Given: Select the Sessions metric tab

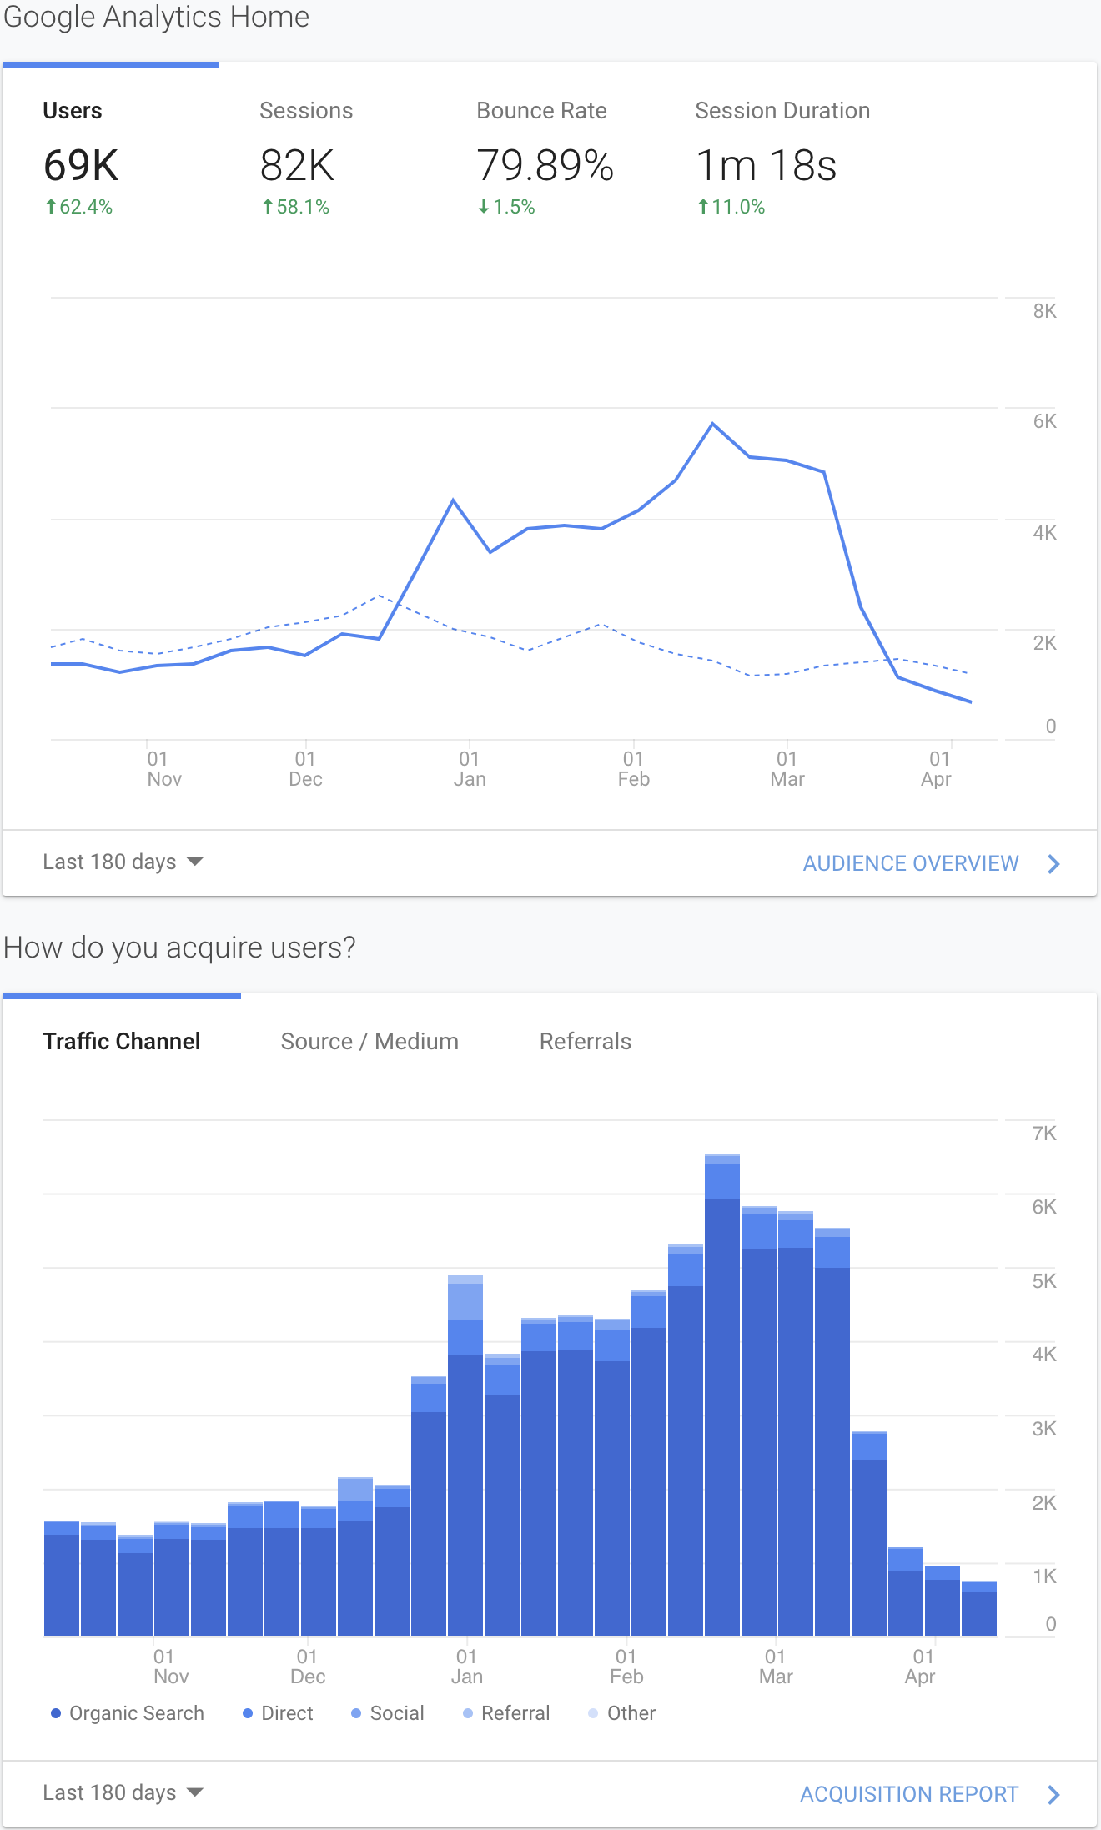Looking at the screenshot, I should point(327,157).
